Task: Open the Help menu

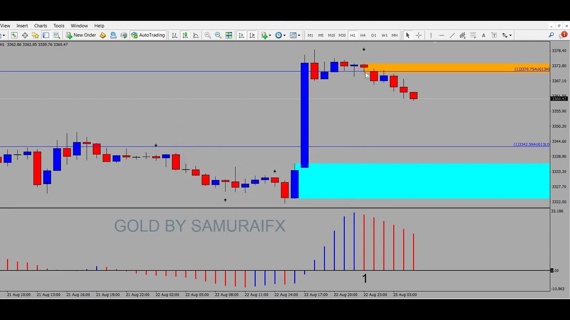Action: [99, 26]
